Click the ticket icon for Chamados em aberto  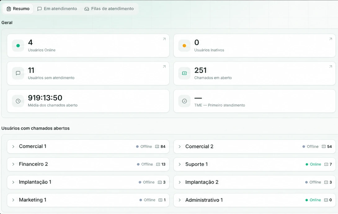pyautogui.click(x=184, y=73)
